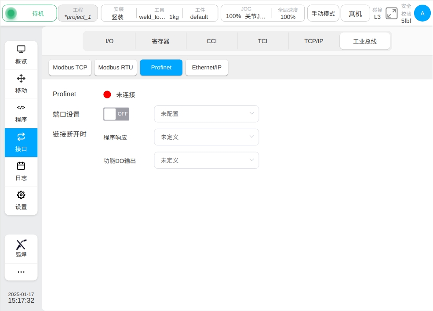Click the fullscreen expand icon
This screenshot has height=311, width=433.
coord(391,13)
